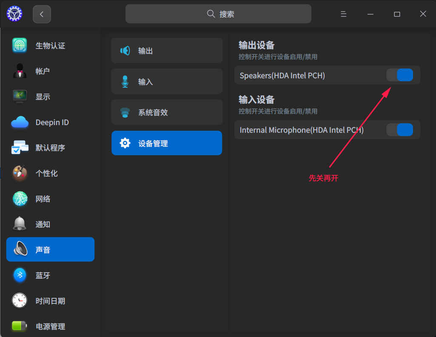436x337 pixels.
Task: Maximize the Control Center window
Action: pos(397,14)
